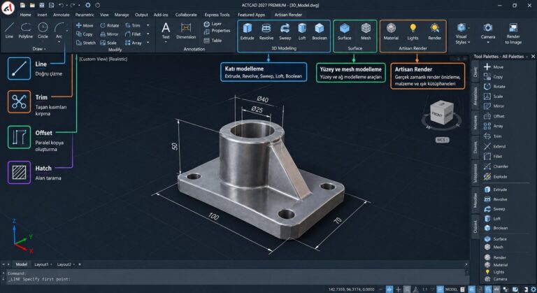Click the command line input field
537x293 pixels.
pos(236,279)
